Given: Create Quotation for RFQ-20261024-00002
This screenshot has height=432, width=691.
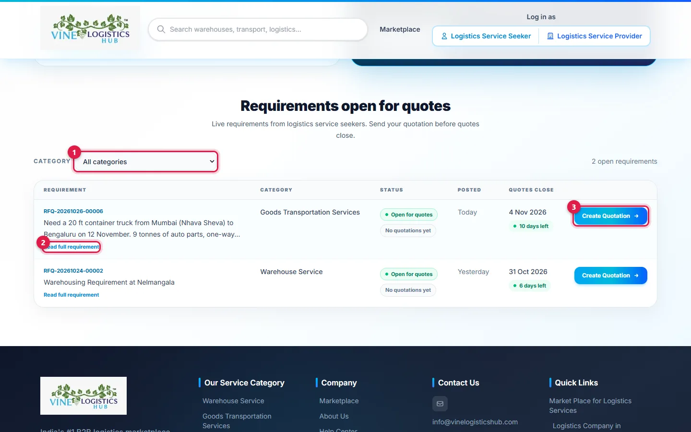Looking at the screenshot, I should (610, 276).
